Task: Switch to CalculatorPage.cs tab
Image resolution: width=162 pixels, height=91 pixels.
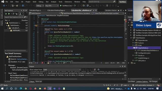Action: tap(35, 10)
